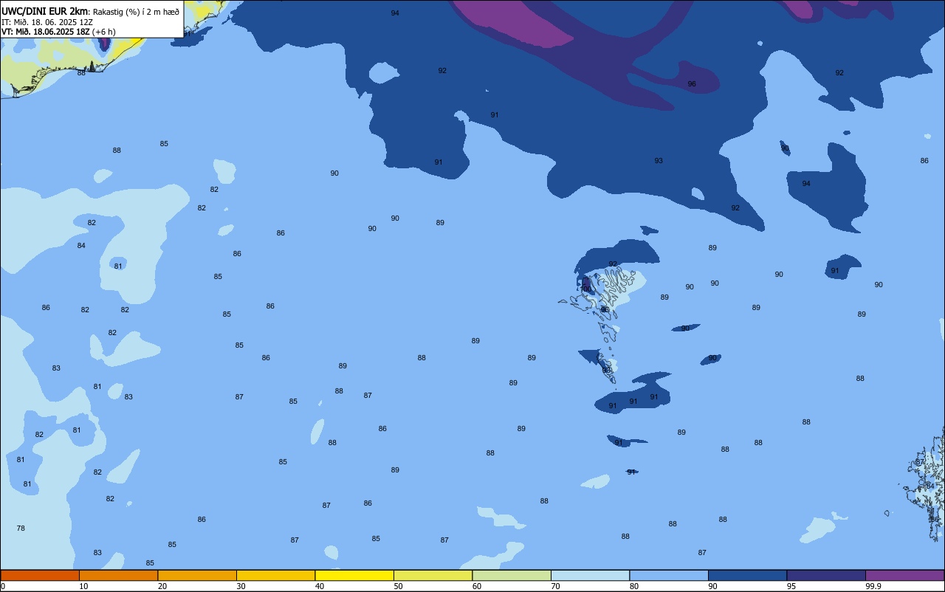Click the 'IT: Mið. 18. 06. 2025 12Z' line
This screenshot has width=945, height=592.
47,22
